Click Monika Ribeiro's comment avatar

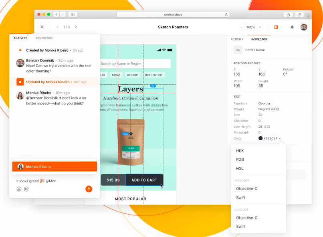[x=20, y=96]
